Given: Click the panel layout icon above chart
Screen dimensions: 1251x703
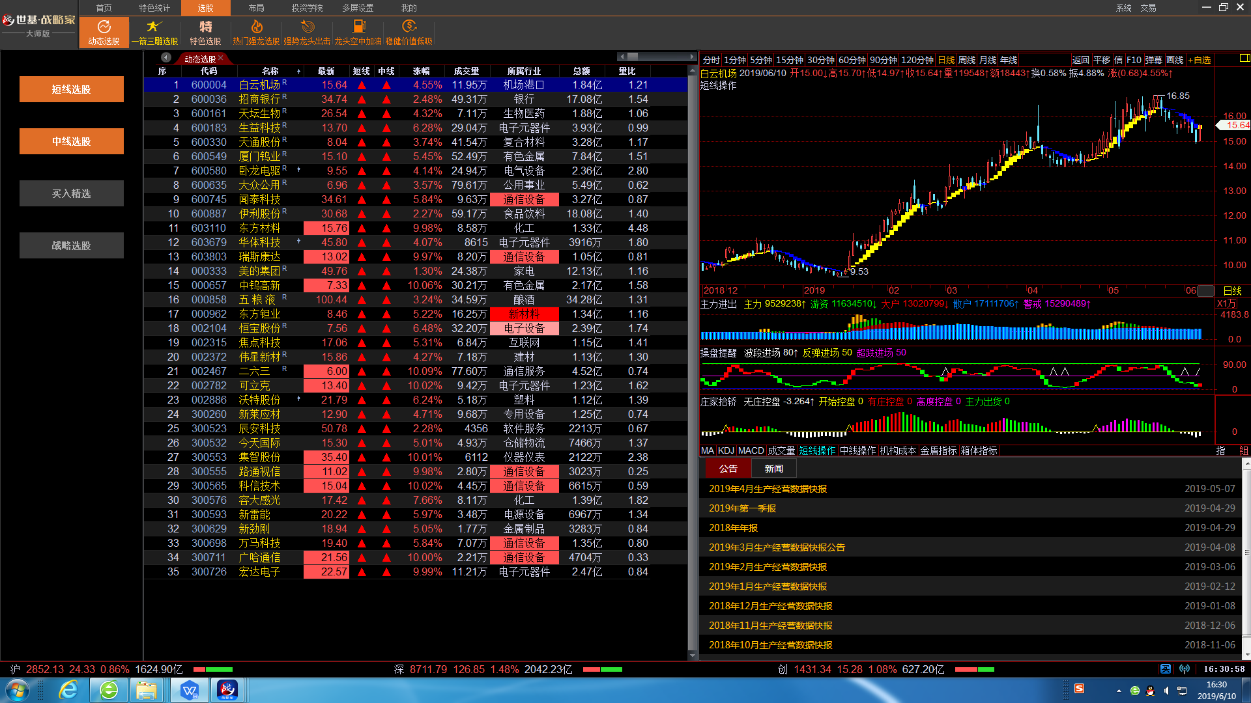Looking at the screenshot, I should tap(1244, 59).
